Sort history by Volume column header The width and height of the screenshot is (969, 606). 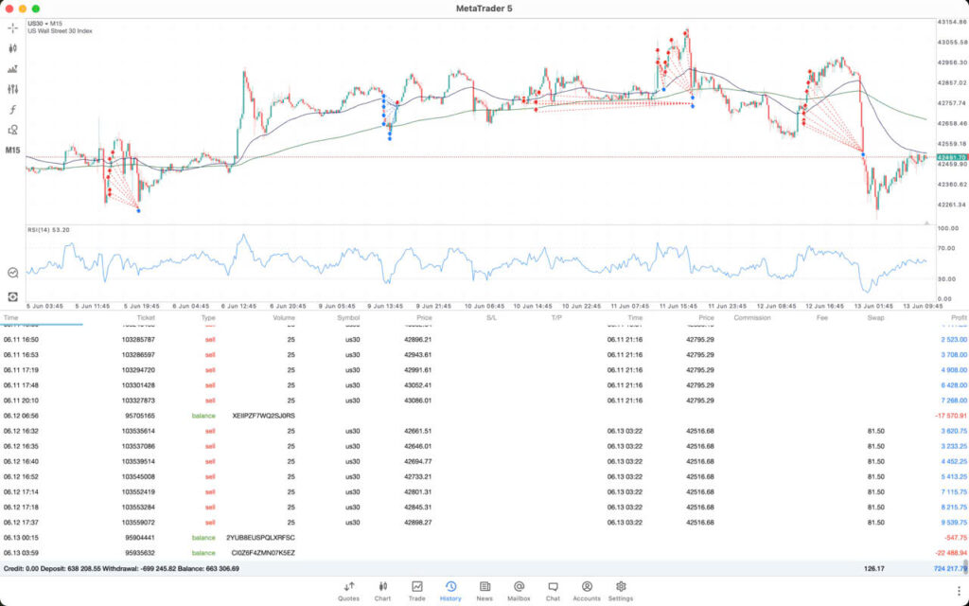[x=284, y=318]
